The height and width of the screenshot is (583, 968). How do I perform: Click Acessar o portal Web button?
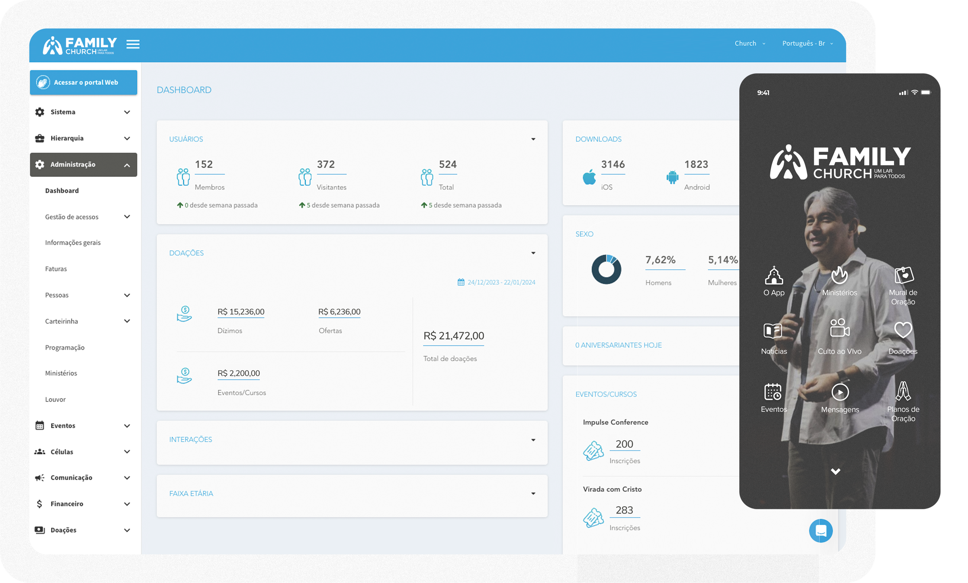[83, 83]
